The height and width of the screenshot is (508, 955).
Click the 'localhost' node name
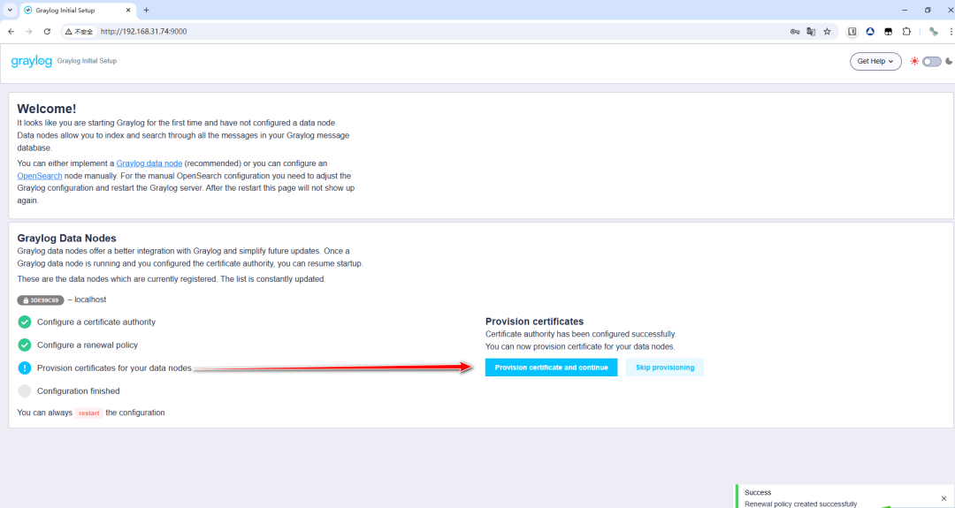[x=90, y=299]
